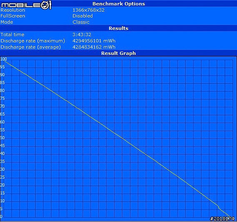Click the 'Results' section header
Image resolution: width=237 pixels, height=222 pixels.
[x=118, y=28]
